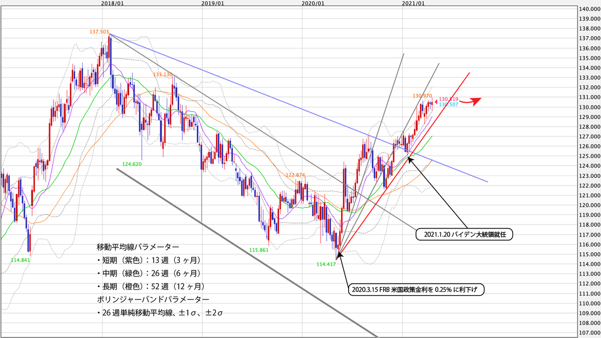Image resolution: width=601 pixels, height=338 pixels.
Task: Click the 2021/01 date axis label
Action: click(x=414, y=3)
